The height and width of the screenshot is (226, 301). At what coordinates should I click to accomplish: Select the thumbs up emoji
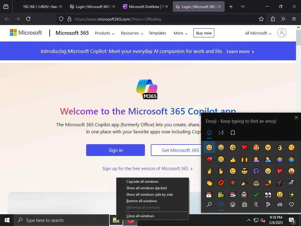pyautogui.click(x=233, y=159)
